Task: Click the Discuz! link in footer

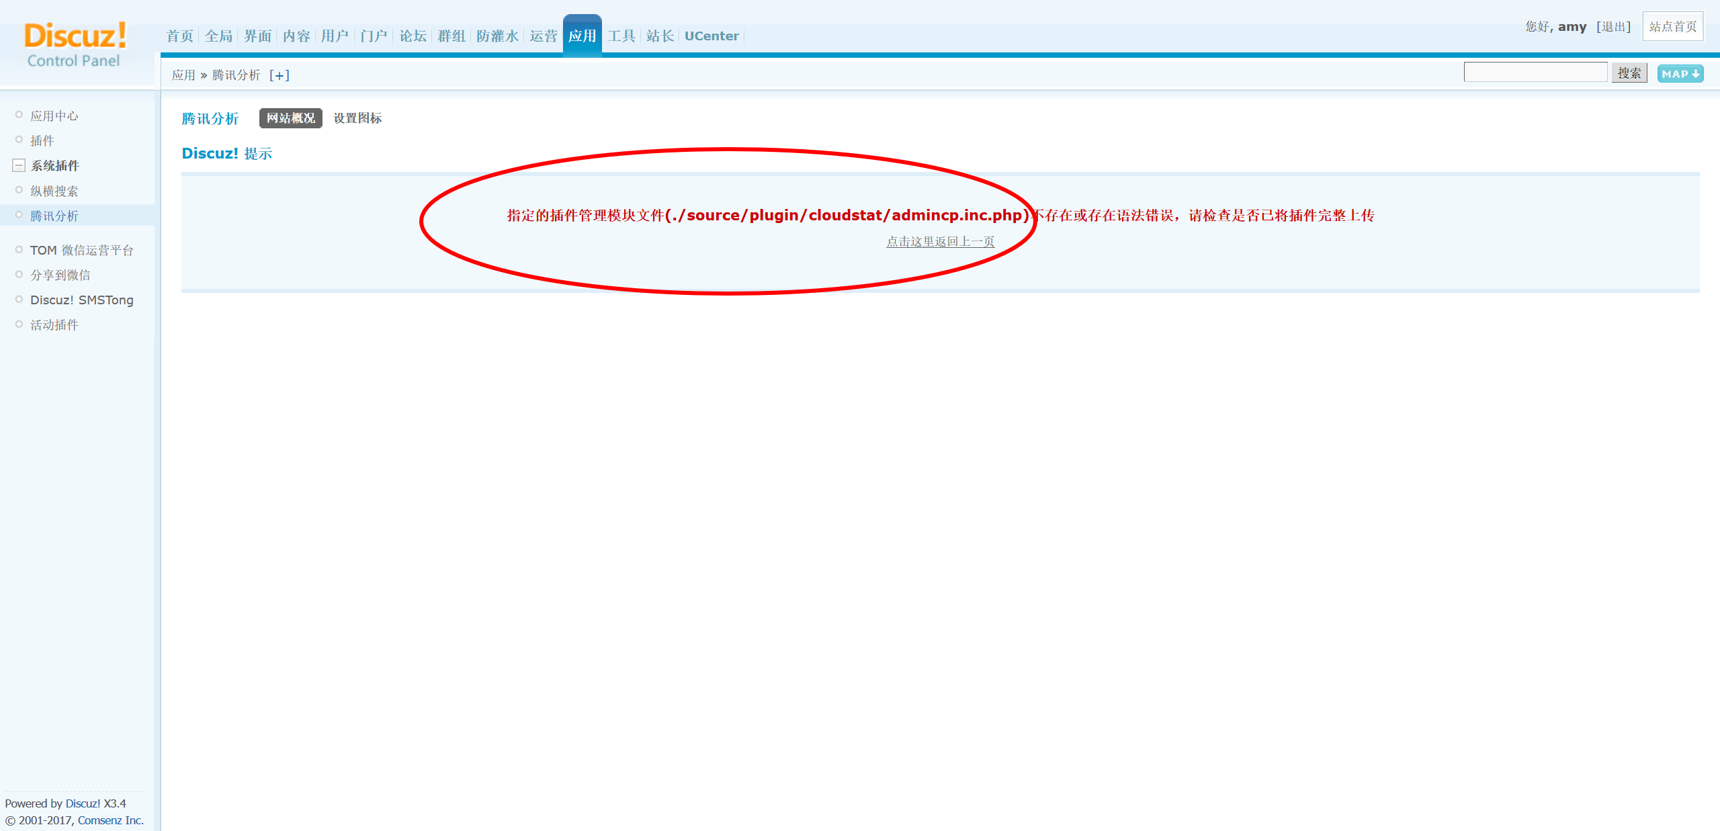Action: (x=83, y=803)
